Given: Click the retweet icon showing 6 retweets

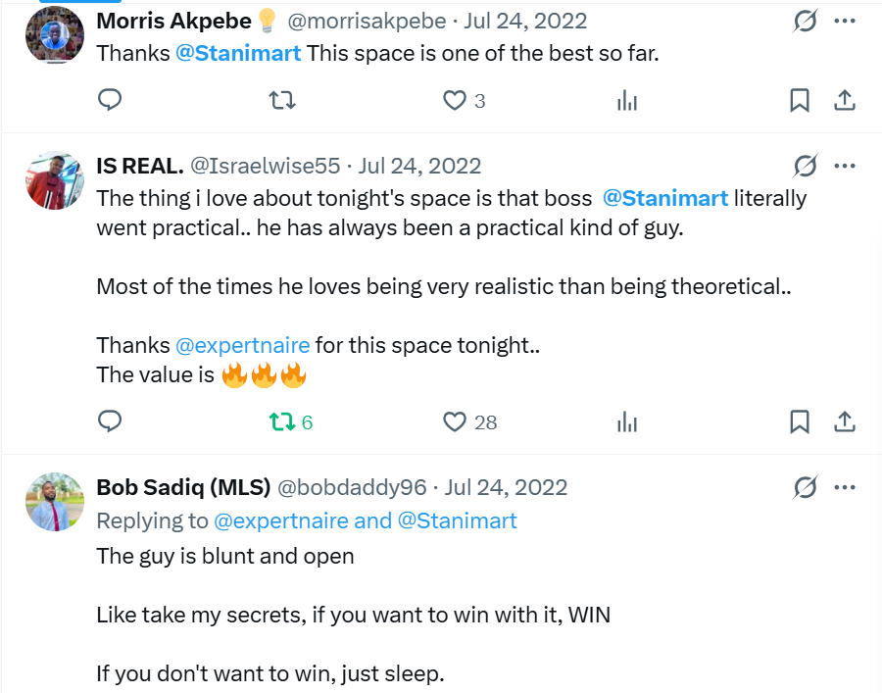Looking at the screenshot, I should point(282,421).
